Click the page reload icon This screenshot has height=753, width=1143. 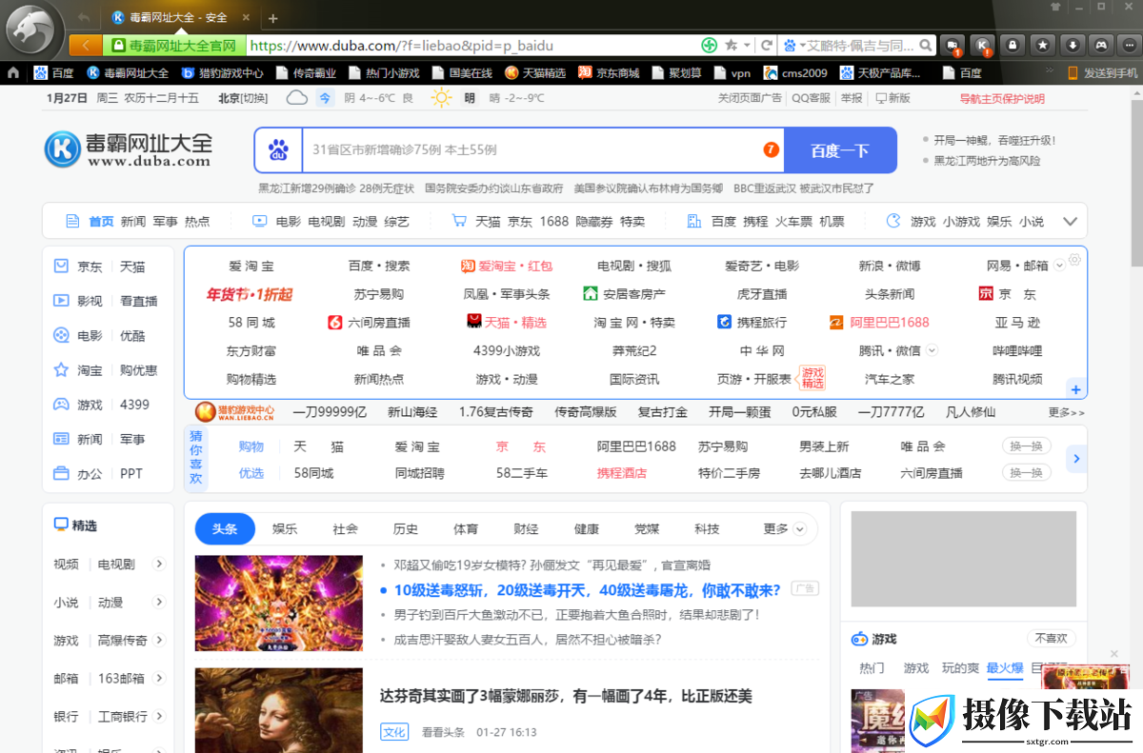pos(767,45)
